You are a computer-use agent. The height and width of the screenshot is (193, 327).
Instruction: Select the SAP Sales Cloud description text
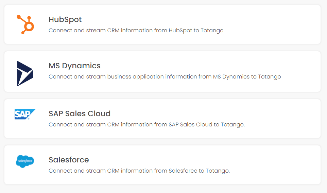(147, 125)
